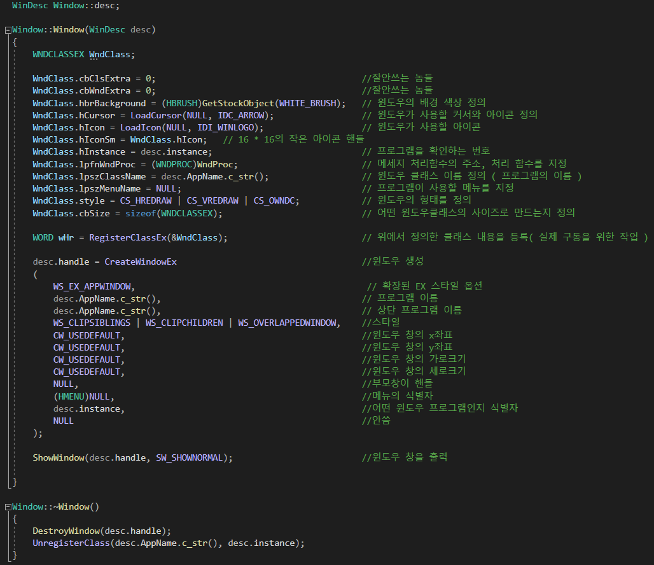The image size is (654, 565).
Task: Click the CS_HREDRAW style flag
Action: [x=146, y=200]
